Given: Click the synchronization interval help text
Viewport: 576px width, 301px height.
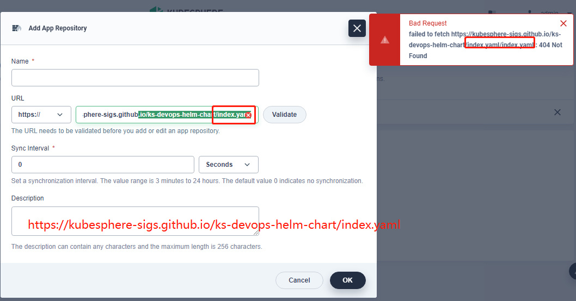Looking at the screenshot, I should [x=187, y=181].
